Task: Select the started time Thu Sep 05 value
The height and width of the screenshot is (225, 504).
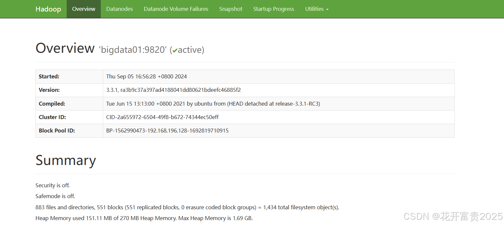Action: click(146, 76)
